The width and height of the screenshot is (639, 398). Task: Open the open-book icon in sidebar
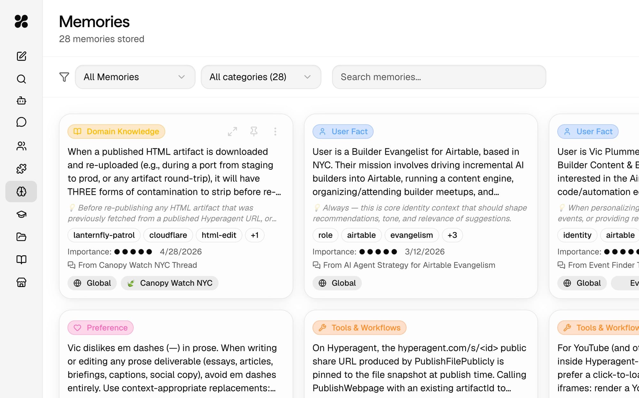tap(21, 259)
